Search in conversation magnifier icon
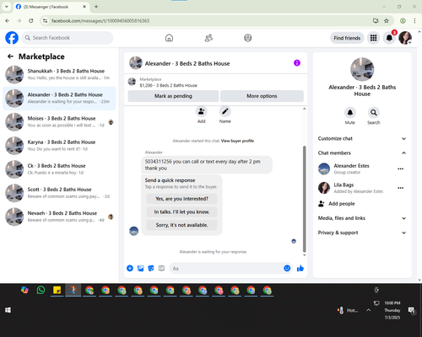This screenshot has height=337, width=422. coord(374,113)
